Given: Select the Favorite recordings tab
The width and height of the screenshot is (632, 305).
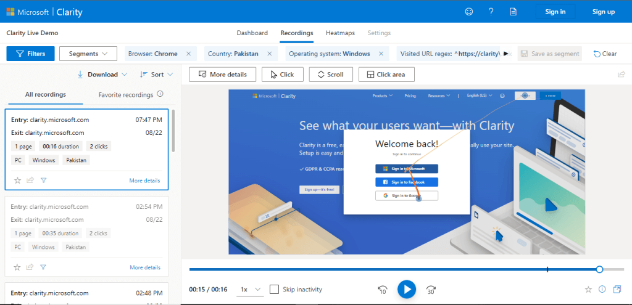Looking at the screenshot, I should (126, 94).
